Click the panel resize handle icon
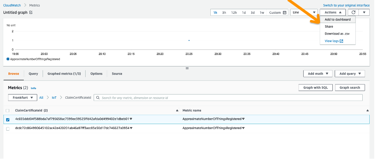 pyautogui.click(x=187, y=68)
